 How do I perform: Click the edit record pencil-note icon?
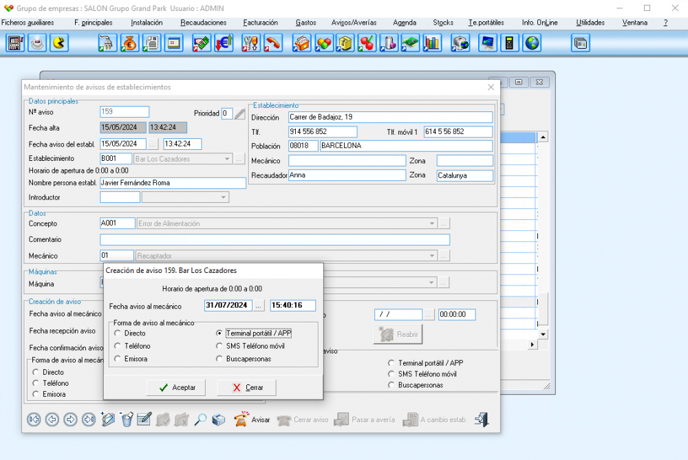[x=144, y=419]
